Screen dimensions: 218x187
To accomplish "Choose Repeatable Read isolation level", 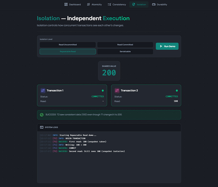I will click(68, 51).
